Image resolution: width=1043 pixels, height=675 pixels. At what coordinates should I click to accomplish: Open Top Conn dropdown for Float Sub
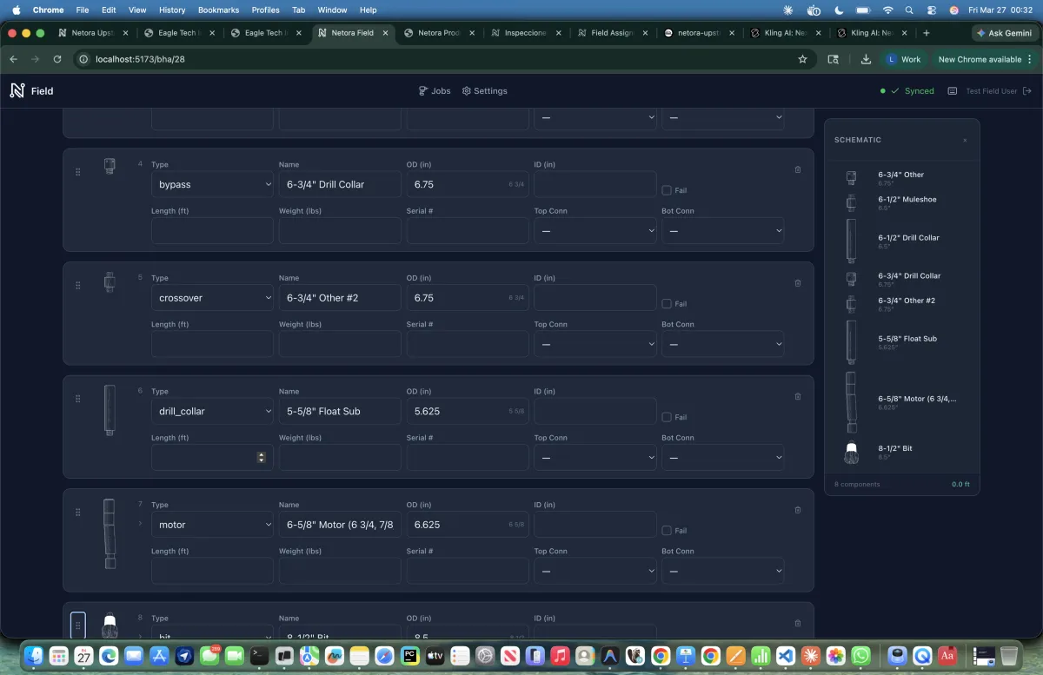pos(595,457)
